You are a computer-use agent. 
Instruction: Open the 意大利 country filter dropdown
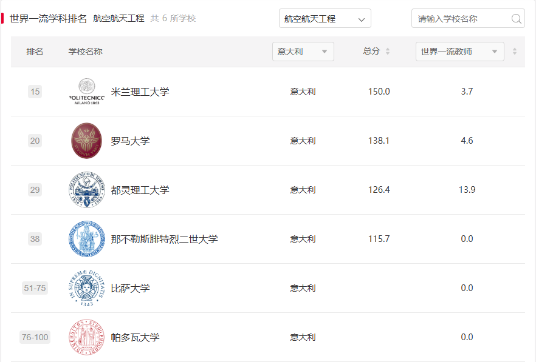pyautogui.click(x=303, y=52)
